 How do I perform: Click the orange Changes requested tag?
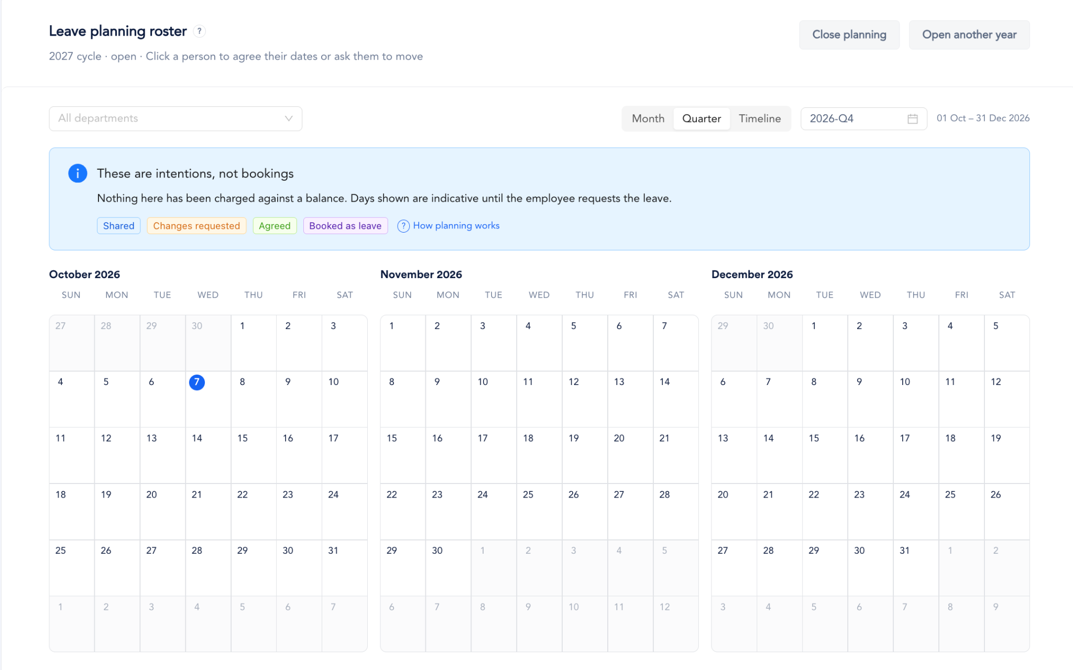(x=196, y=226)
